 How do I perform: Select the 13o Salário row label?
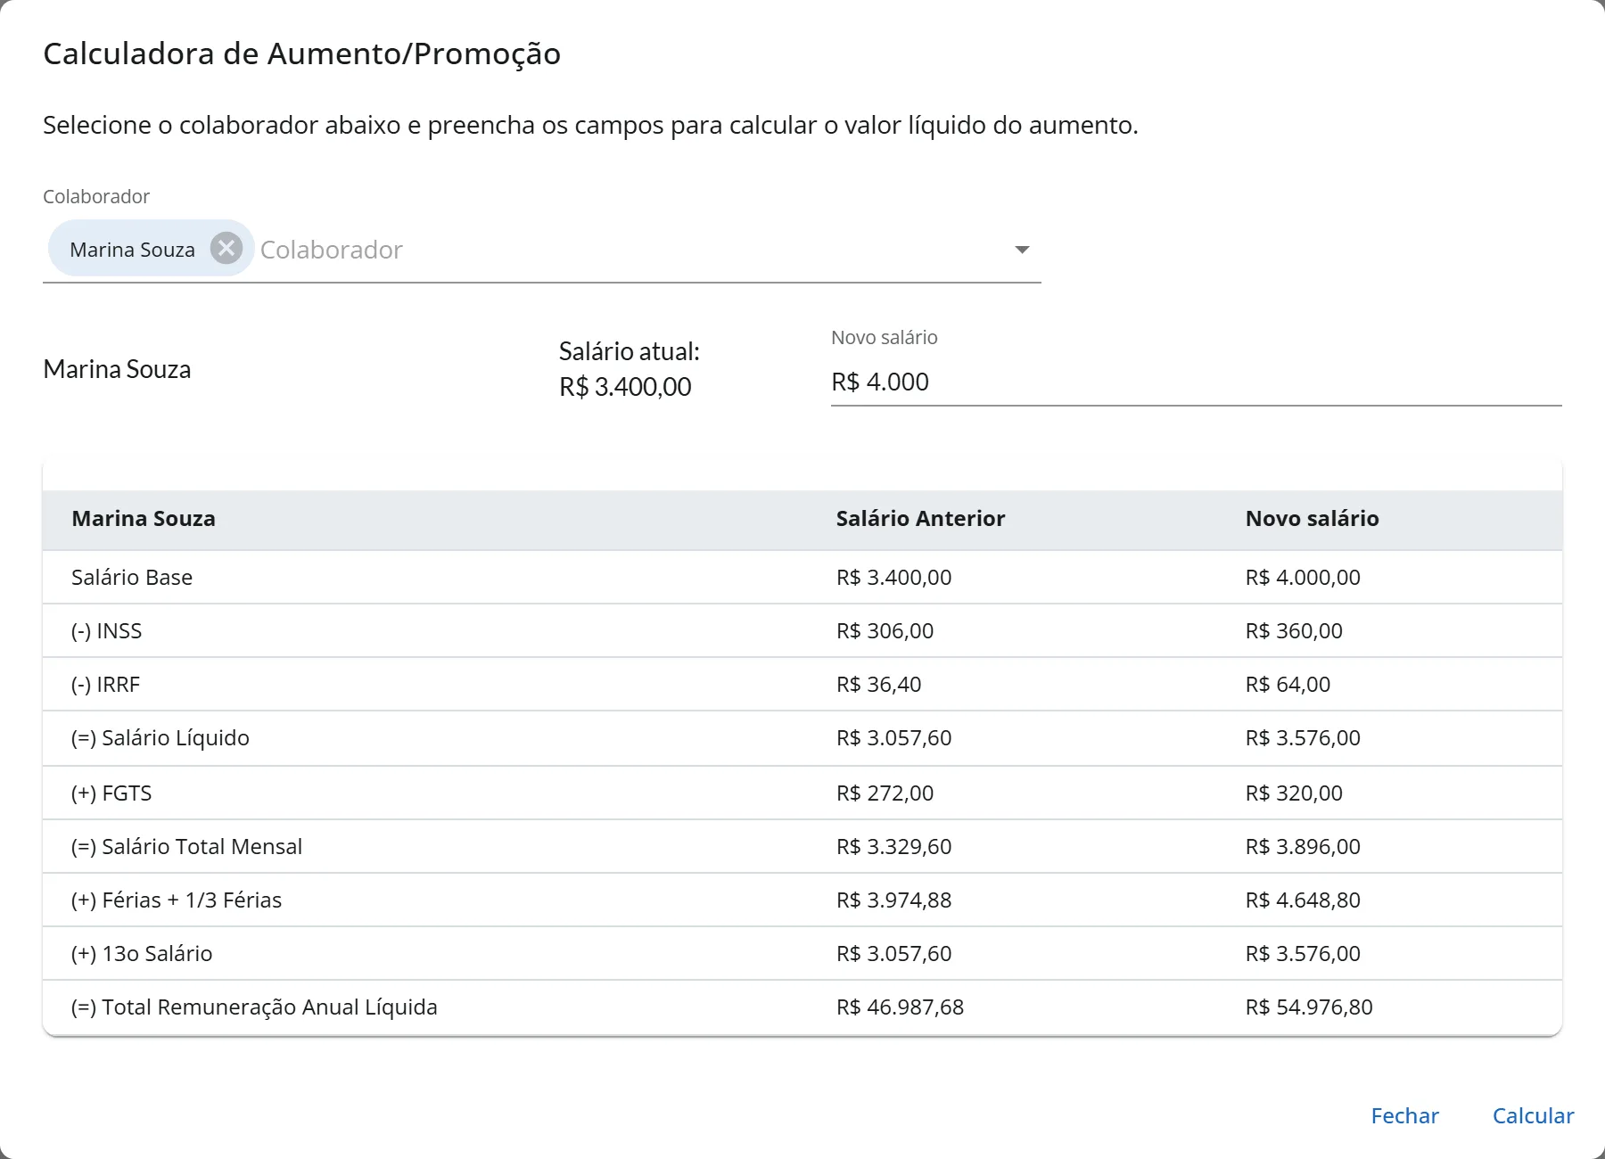[x=142, y=953]
